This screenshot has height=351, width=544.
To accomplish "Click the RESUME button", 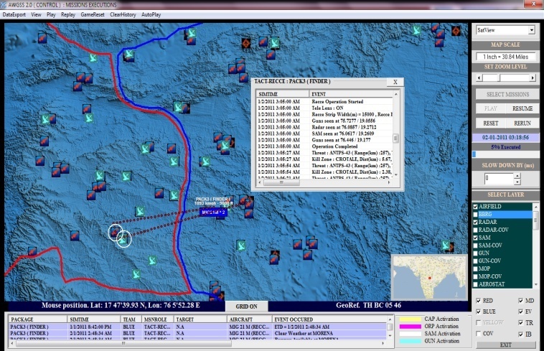I will pos(522,108).
